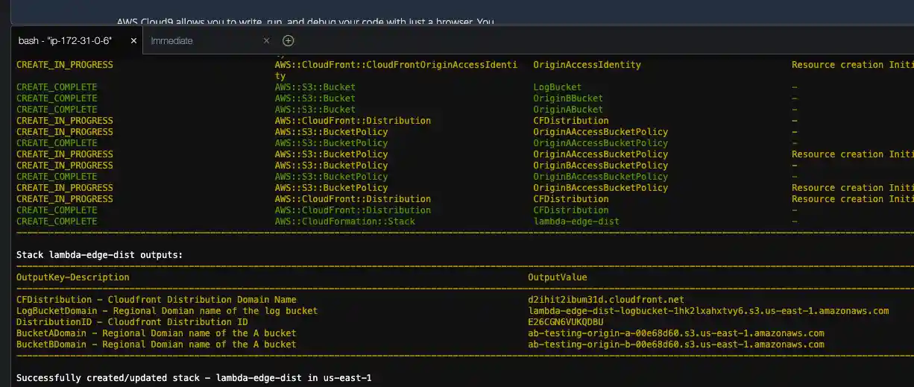Click the OutputValue column header
Viewport: 914px width, 387px height.
click(558, 277)
